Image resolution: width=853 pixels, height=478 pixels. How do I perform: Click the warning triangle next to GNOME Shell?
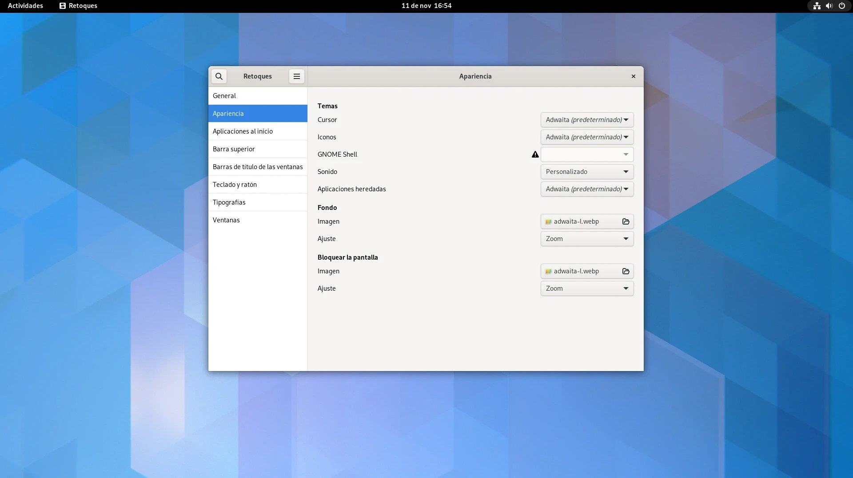[535, 154]
